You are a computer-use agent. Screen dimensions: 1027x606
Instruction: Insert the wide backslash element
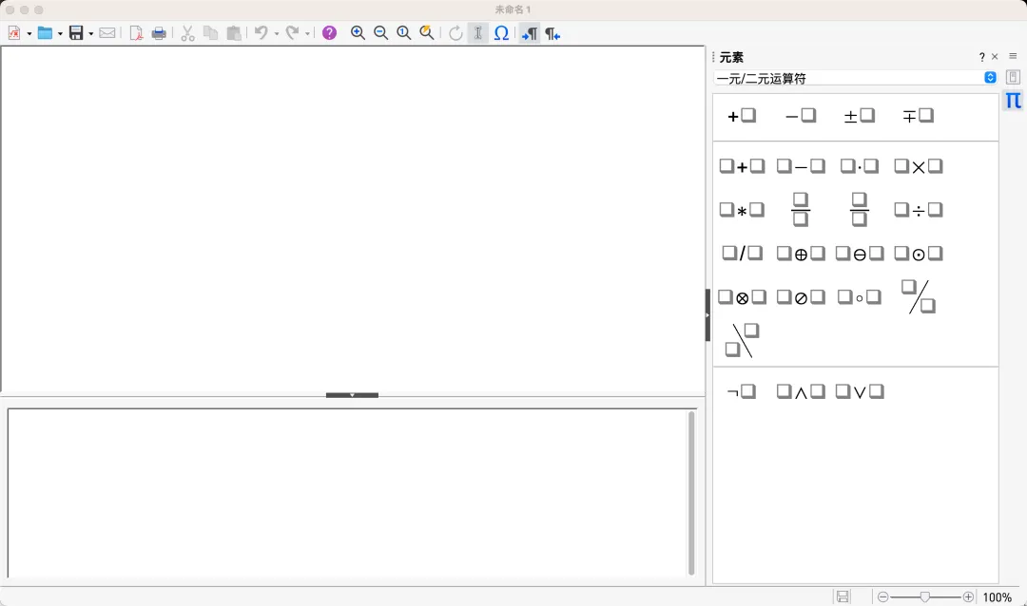(742, 340)
